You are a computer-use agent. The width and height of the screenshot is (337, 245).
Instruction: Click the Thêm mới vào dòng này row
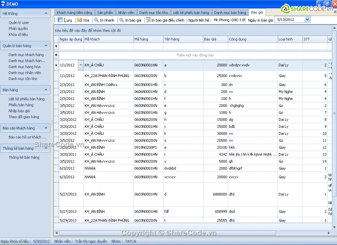(x=195, y=55)
